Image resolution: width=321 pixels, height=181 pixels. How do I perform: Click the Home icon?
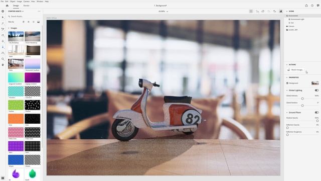(x=7, y=6)
